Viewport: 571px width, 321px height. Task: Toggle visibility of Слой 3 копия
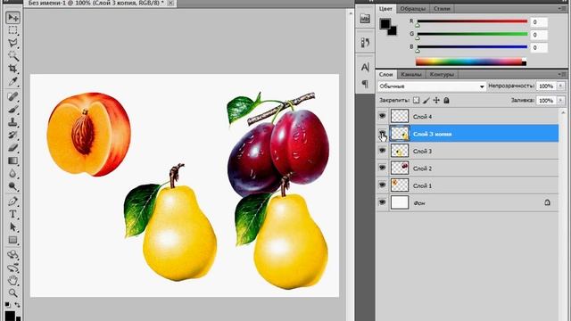tap(382, 134)
